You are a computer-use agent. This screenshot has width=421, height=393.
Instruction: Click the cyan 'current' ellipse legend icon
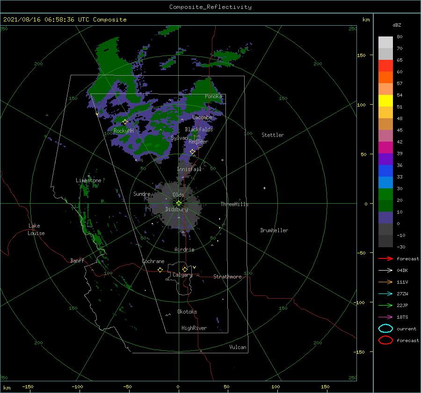click(385, 329)
